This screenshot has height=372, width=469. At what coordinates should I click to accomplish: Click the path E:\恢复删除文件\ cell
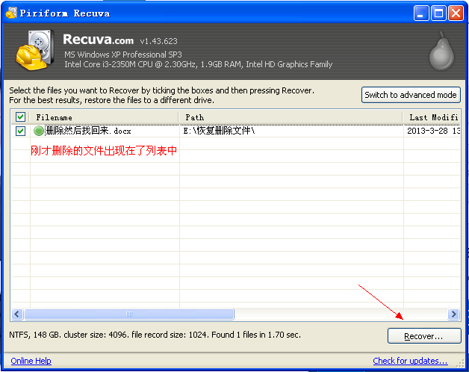pos(219,131)
